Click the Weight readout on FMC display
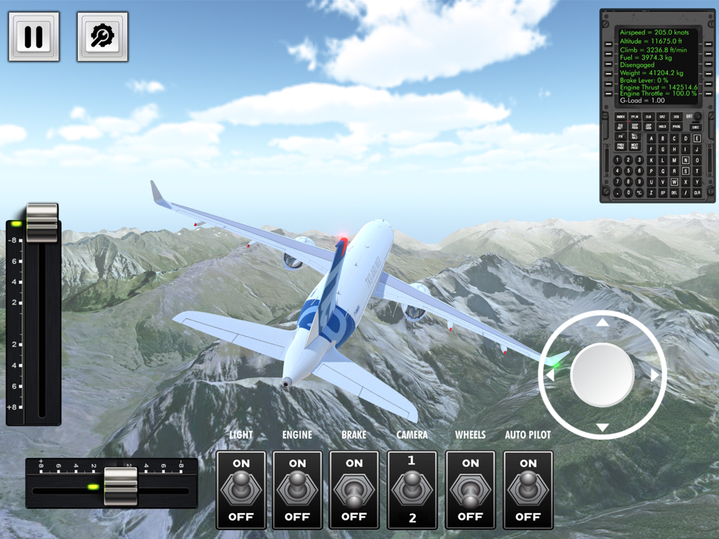 pyautogui.click(x=651, y=73)
